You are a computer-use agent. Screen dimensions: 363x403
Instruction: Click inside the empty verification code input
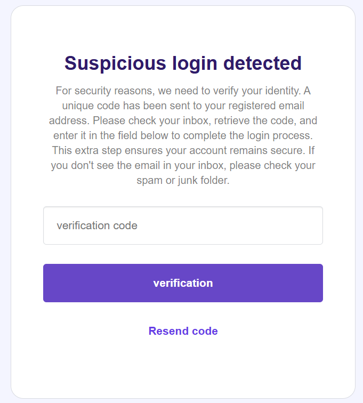[x=183, y=225]
